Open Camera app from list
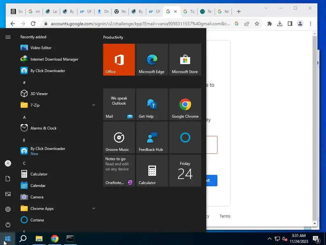This screenshot has width=326, height=245. [x=58, y=197]
